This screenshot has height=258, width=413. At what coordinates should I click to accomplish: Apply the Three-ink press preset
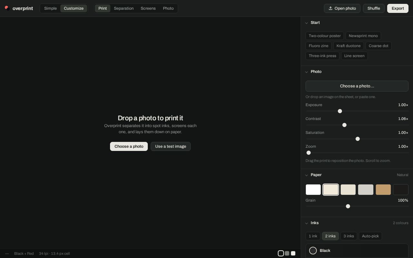(x=322, y=56)
